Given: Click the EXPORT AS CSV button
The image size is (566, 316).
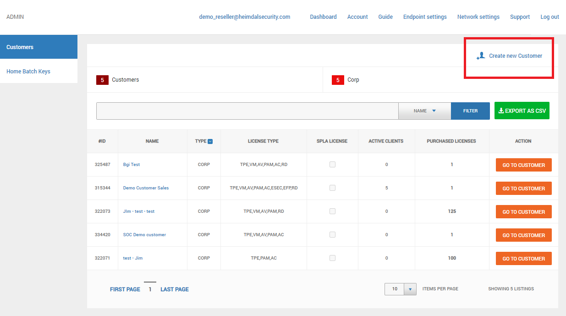Looking at the screenshot, I should click(522, 111).
